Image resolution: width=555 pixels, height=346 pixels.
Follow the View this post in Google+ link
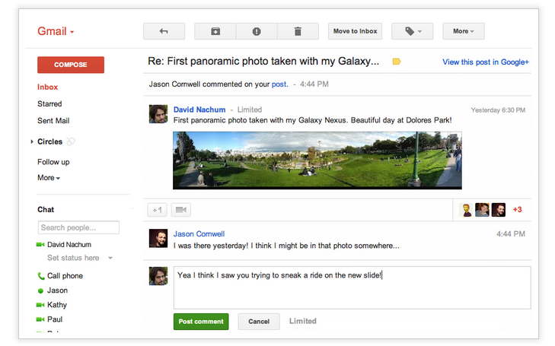tap(485, 62)
